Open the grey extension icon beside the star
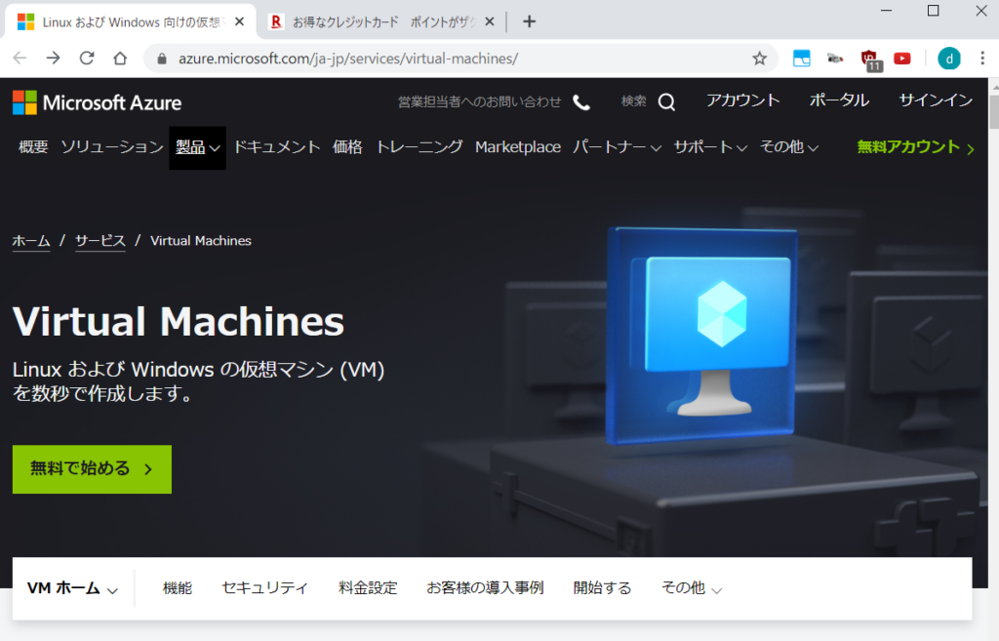The image size is (999, 641). (x=835, y=59)
